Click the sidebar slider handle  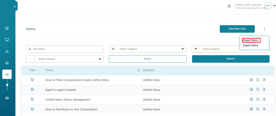pyautogui.click(x=7, y=85)
